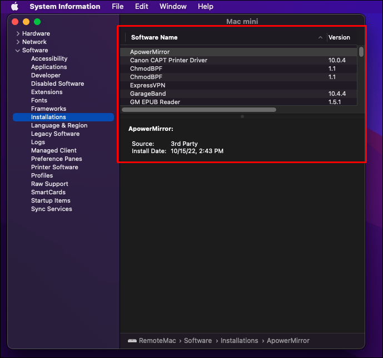Open the Apple menu
Screen dimensions: 383x358
point(14,6)
